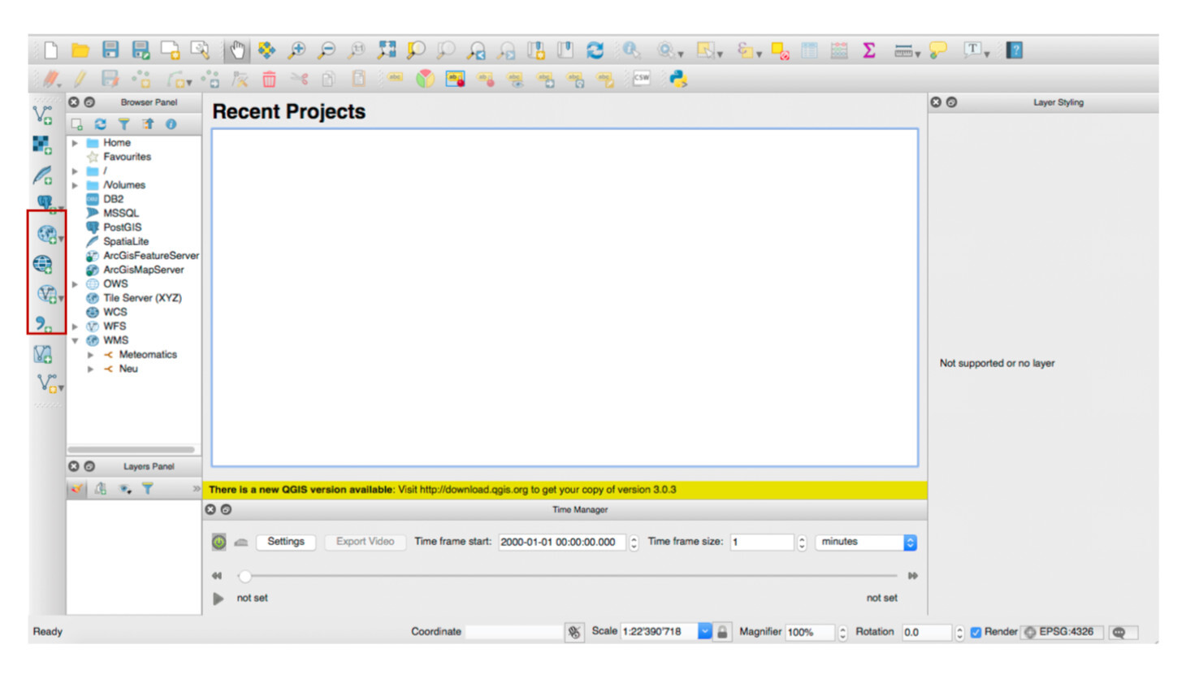
Task: Click Add WCS Layer dark globe icon
Action: coord(42,265)
